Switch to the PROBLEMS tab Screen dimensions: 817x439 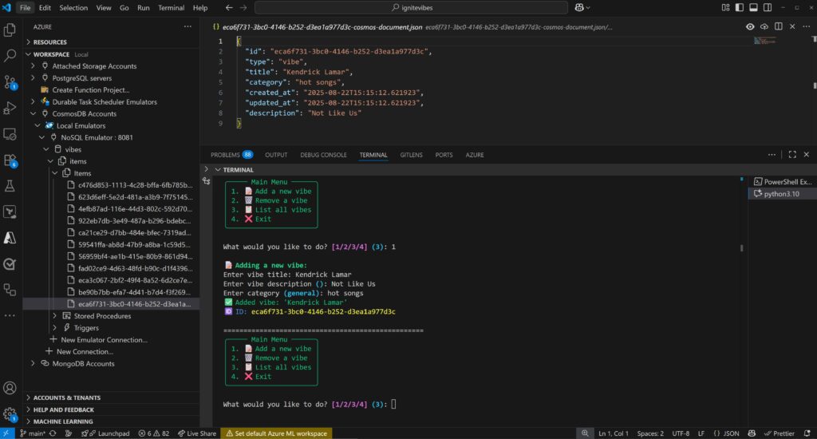231,155
